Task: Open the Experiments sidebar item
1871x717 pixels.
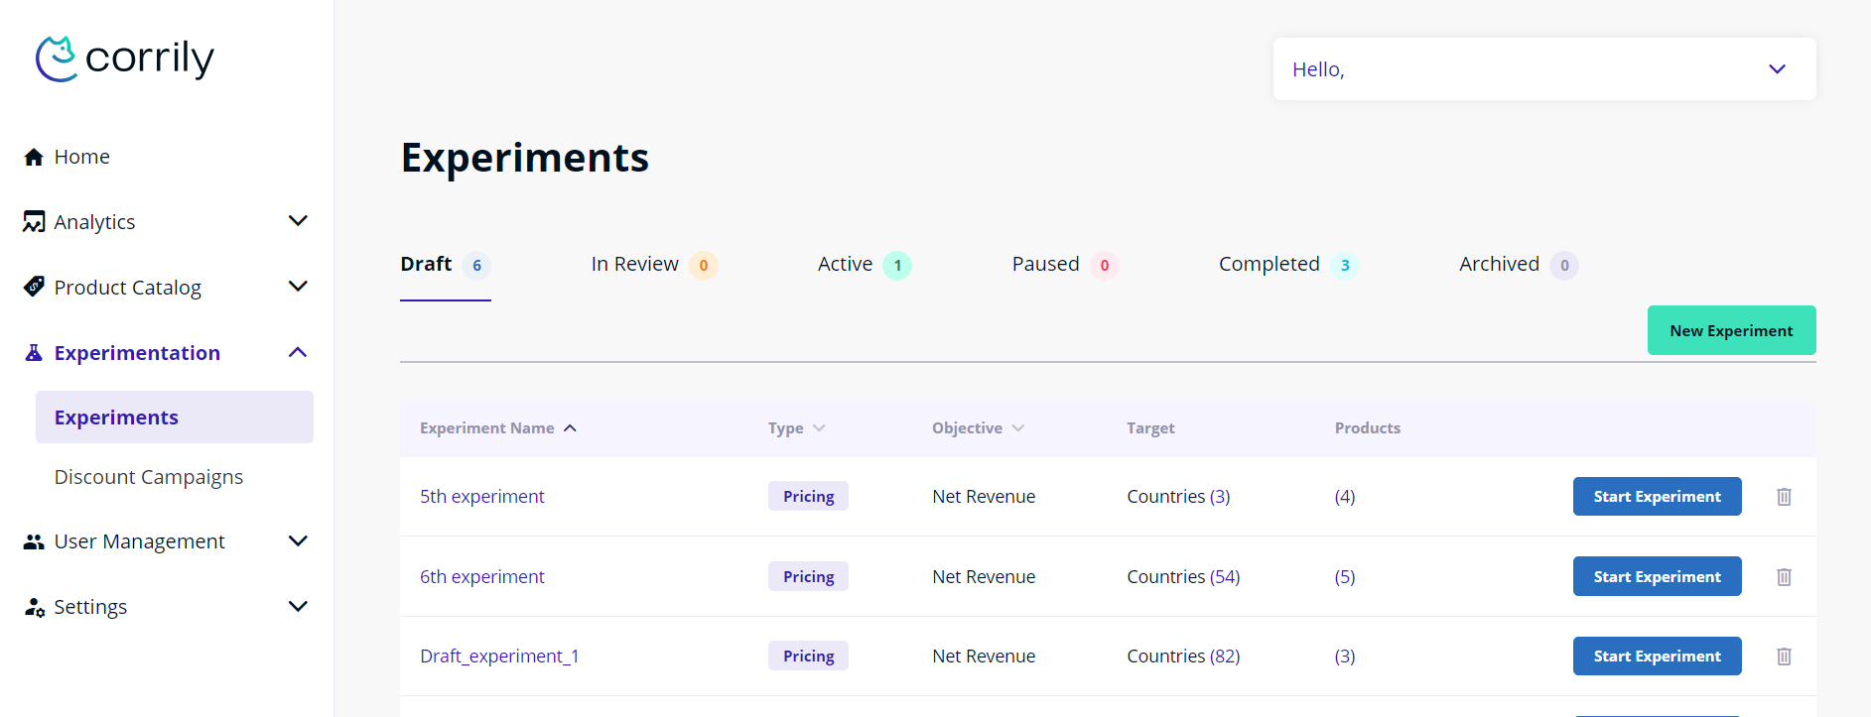Action: 175,418
